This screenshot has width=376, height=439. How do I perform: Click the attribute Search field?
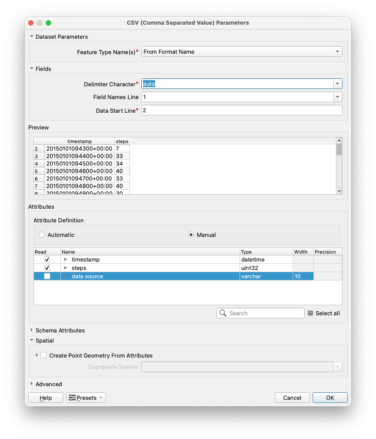pyautogui.click(x=260, y=313)
